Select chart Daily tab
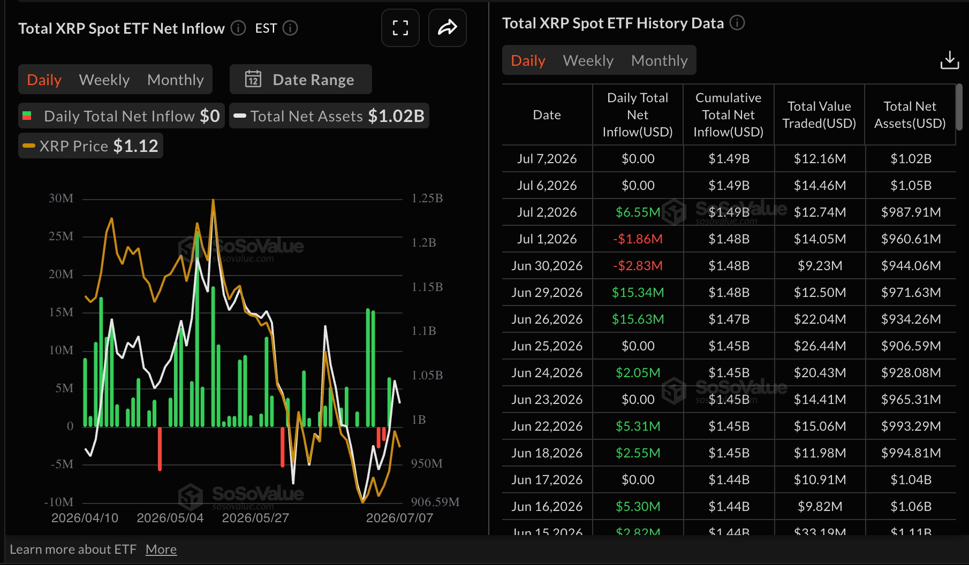This screenshot has width=969, height=565. click(44, 80)
